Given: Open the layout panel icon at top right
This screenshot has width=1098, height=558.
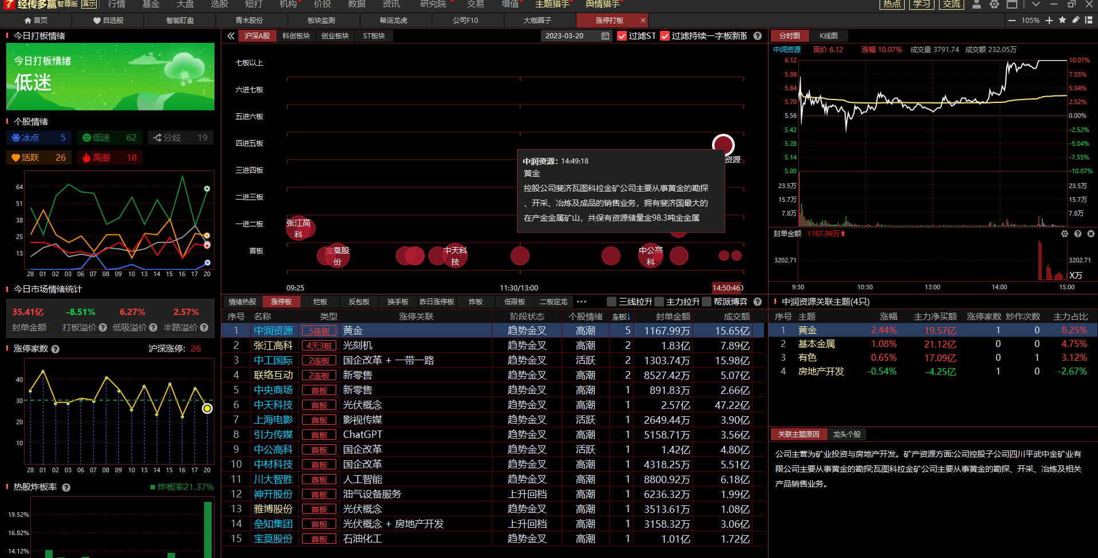Looking at the screenshot, I should [x=1088, y=20].
